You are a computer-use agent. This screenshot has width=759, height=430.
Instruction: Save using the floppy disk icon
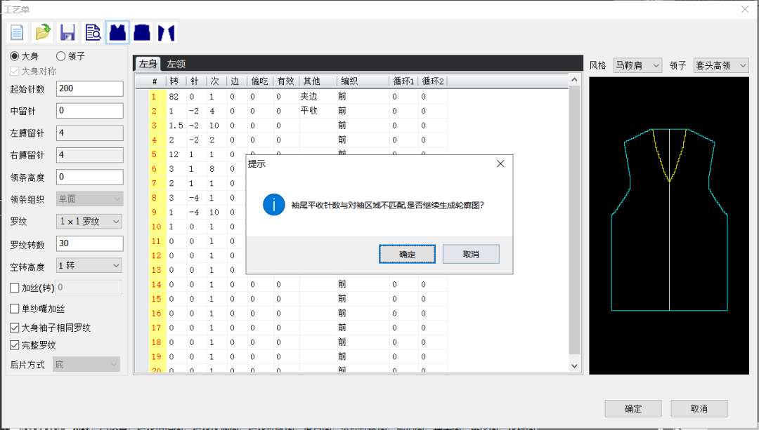pos(67,32)
